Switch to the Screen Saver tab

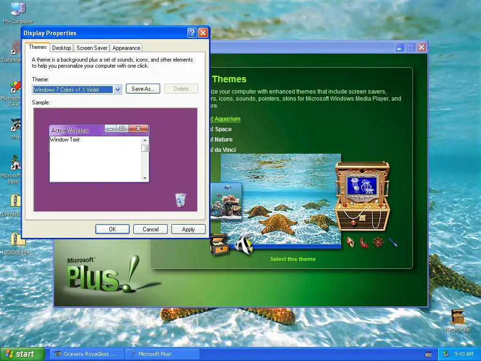point(92,48)
